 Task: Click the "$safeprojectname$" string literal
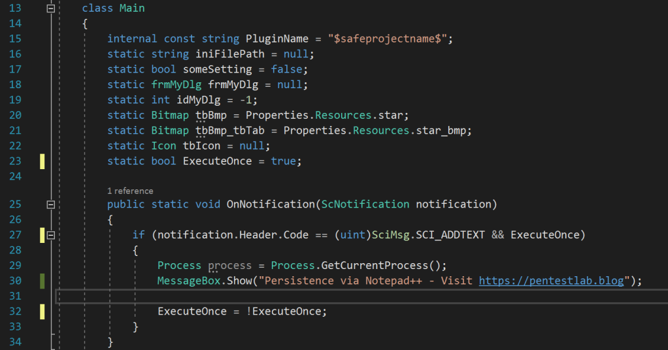384,39
